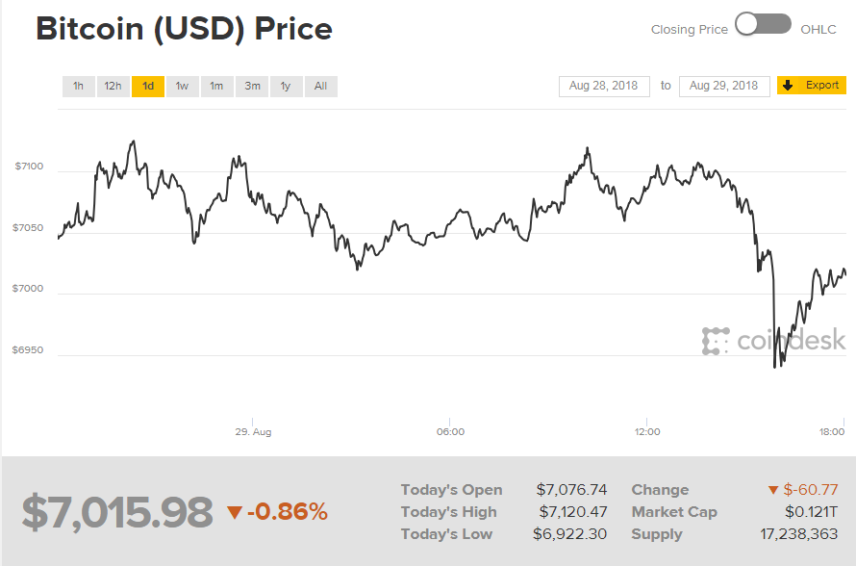Select the active 1d time range
The height and width of the screenshot is (566, 856).
147,86
